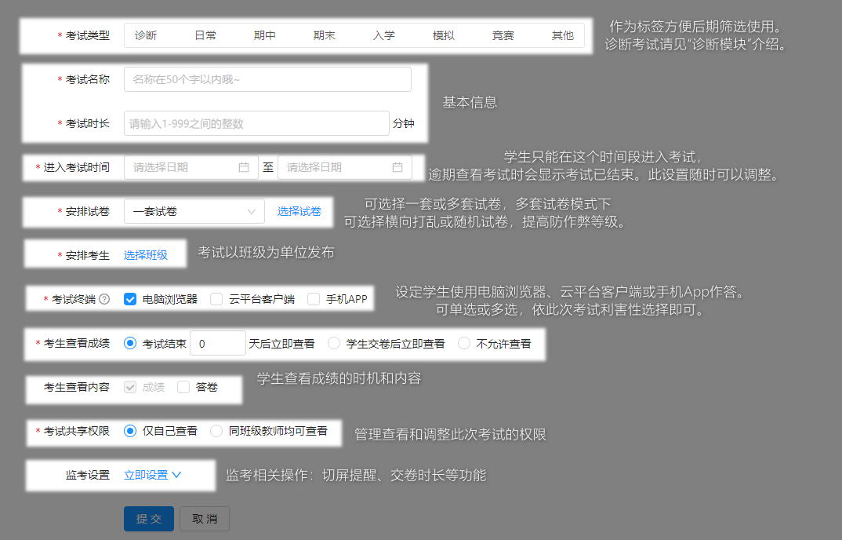Open the start date picker field

(191, 167)
